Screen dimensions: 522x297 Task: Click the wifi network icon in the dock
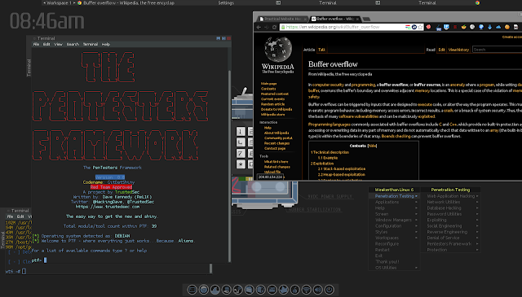307,290
